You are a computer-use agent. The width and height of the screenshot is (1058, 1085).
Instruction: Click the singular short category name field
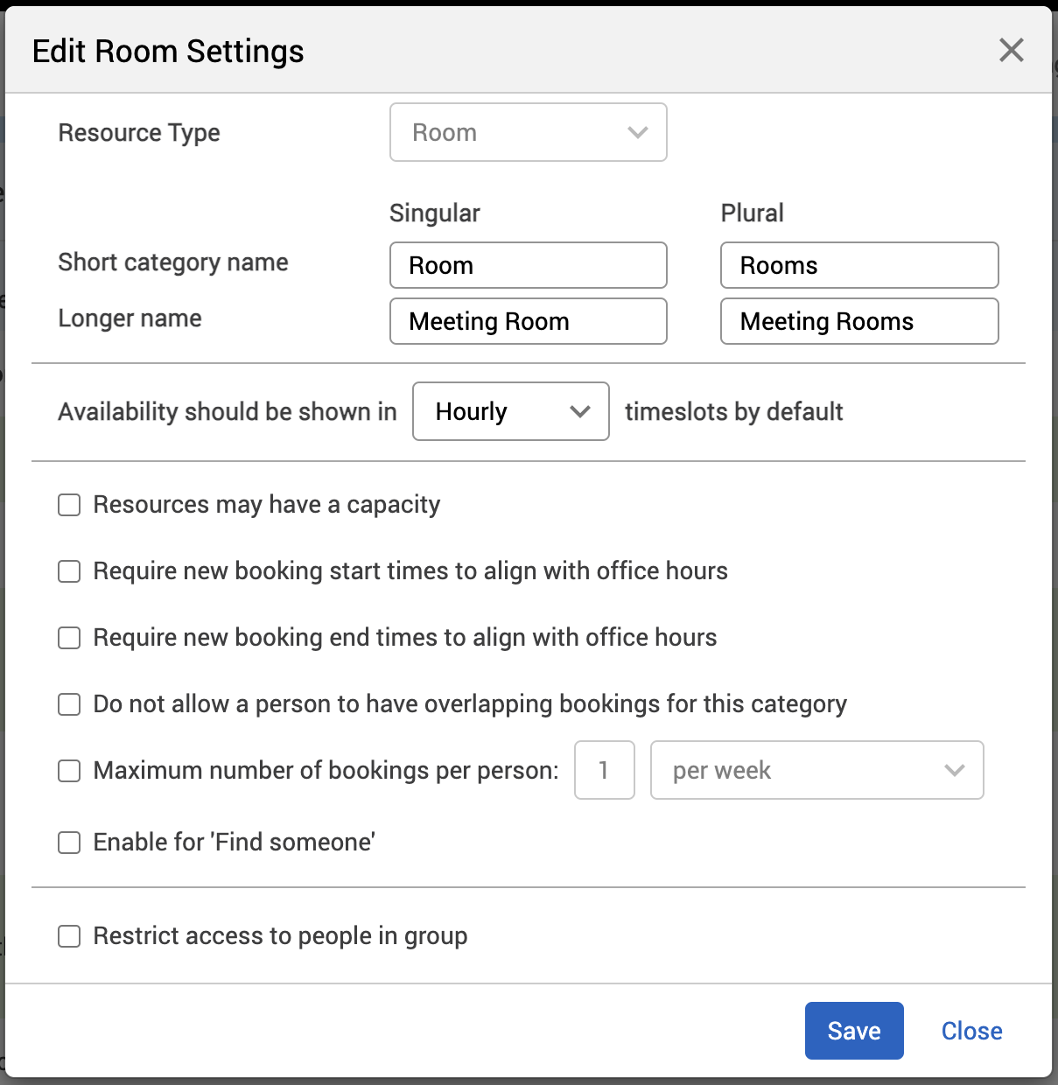coord(528,265)
